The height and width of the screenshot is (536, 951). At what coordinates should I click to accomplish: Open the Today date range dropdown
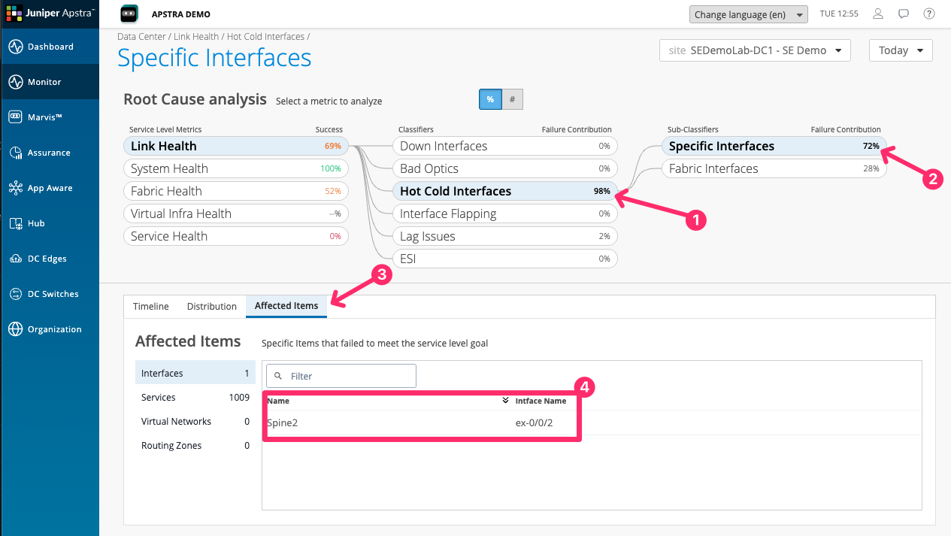(x=900, y=50)
